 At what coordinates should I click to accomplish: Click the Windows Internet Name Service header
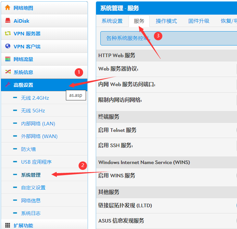pos(167,162)
